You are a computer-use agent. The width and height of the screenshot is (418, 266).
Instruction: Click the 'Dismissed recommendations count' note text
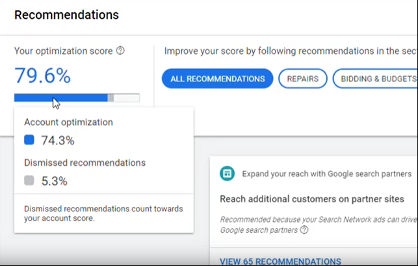click(103, 213)
